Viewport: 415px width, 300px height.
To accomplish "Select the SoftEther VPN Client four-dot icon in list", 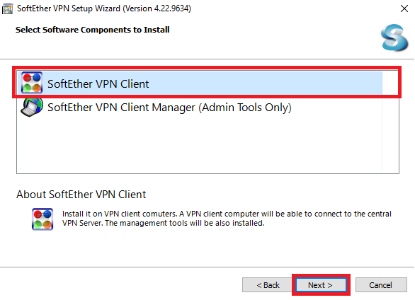I will 32,83.
